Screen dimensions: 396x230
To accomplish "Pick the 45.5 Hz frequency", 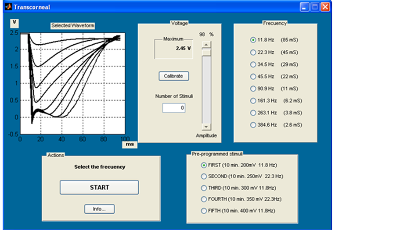I will click(253, 76).
